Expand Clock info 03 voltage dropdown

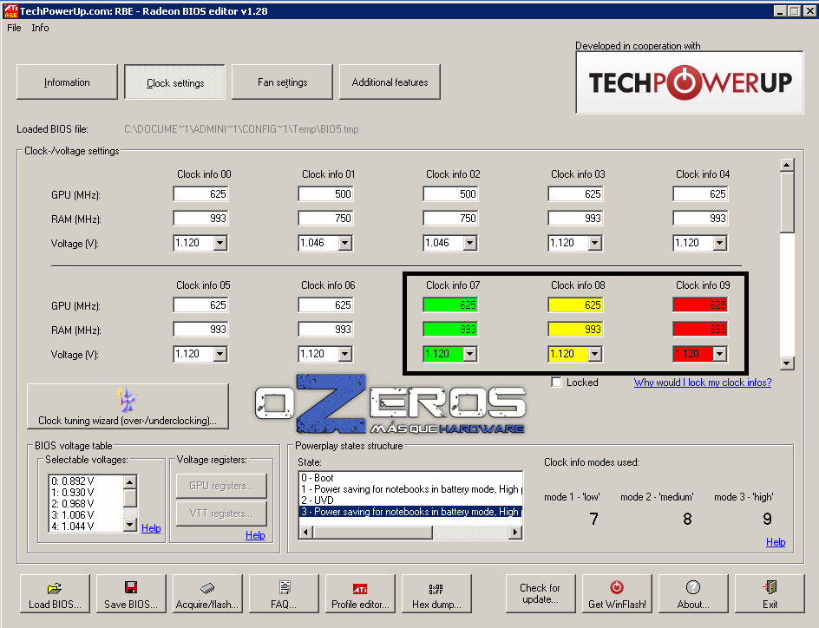coord(595,243)
